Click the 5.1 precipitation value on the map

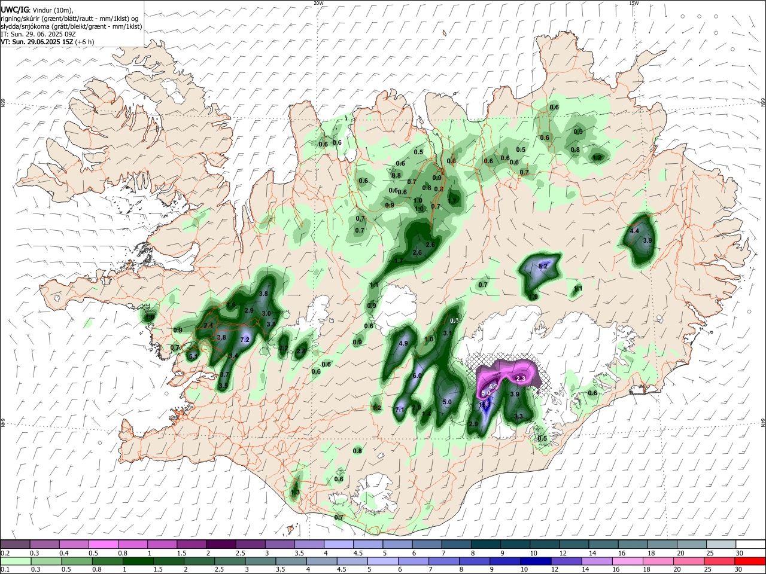tap(193, 356)
